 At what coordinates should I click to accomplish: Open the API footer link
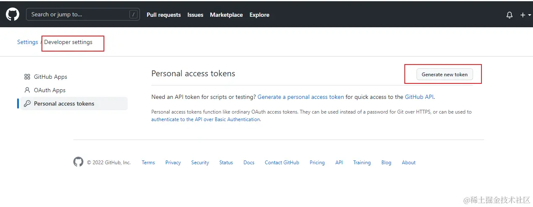point(339,163)
